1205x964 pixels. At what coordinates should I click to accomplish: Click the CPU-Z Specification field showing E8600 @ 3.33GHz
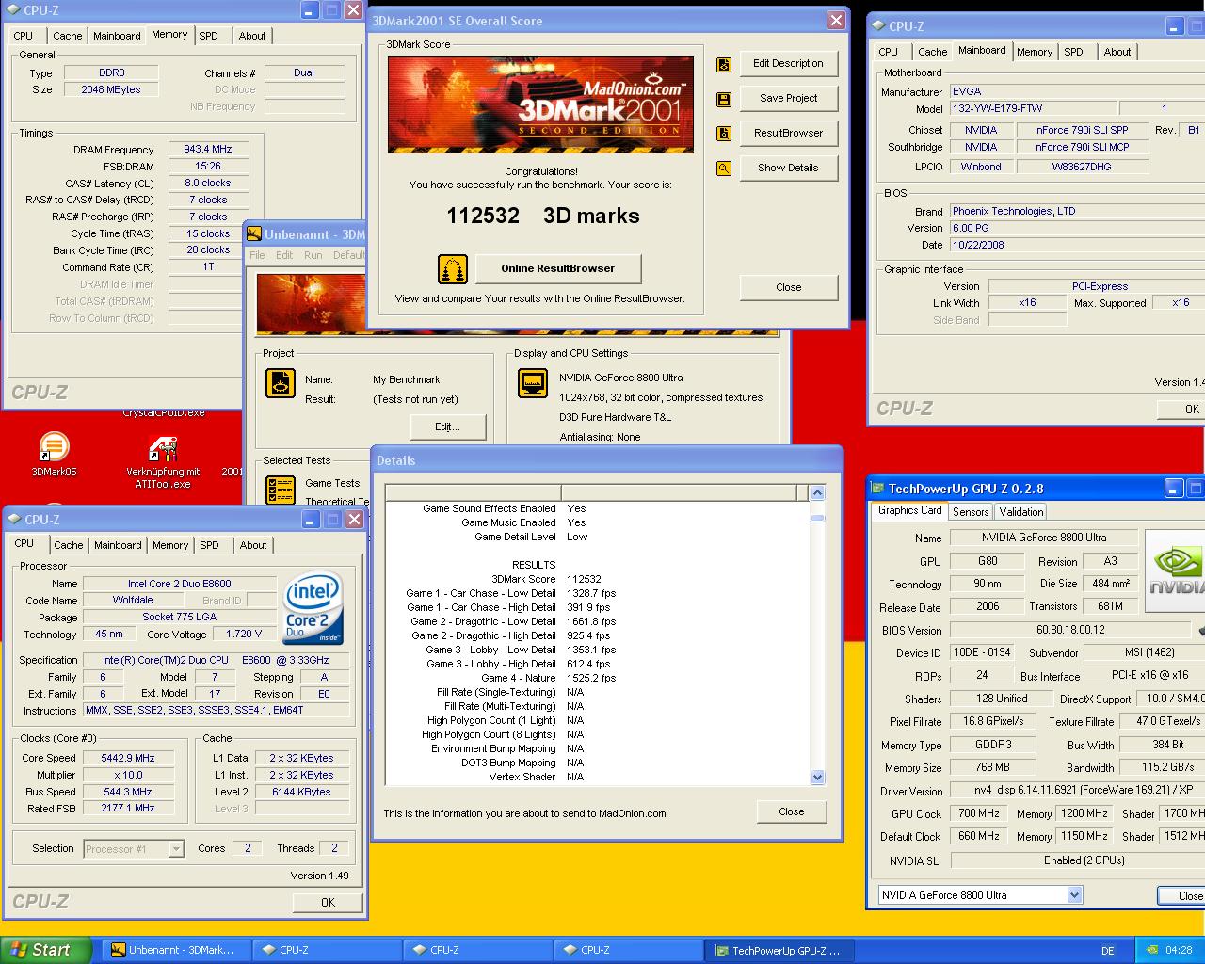pyautogui.click(x=216, y=661)
